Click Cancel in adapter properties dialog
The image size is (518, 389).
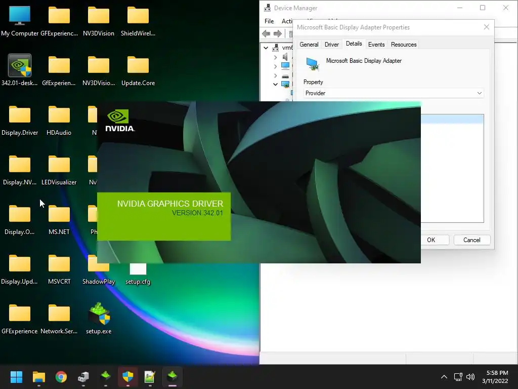click(x=472, y=240)
